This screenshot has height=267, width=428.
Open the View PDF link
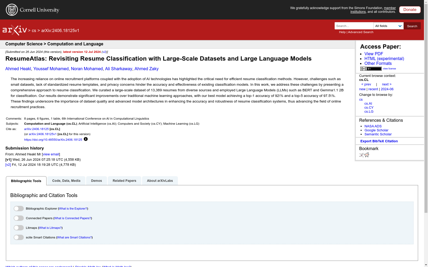tap(374, 54)
